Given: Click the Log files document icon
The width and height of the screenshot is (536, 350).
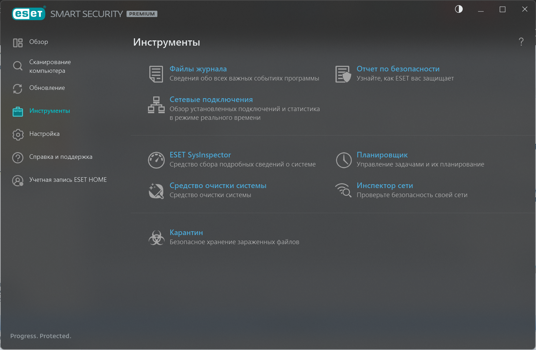Looking at the screenshot, I should coord(156,74).
